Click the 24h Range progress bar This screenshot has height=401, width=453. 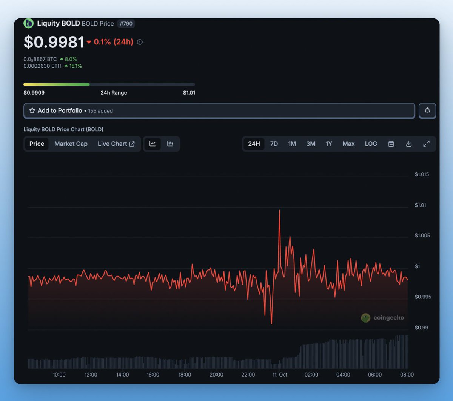[109, 84]
